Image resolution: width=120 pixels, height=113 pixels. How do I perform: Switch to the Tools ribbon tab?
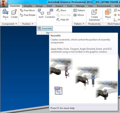click(70, 6)
